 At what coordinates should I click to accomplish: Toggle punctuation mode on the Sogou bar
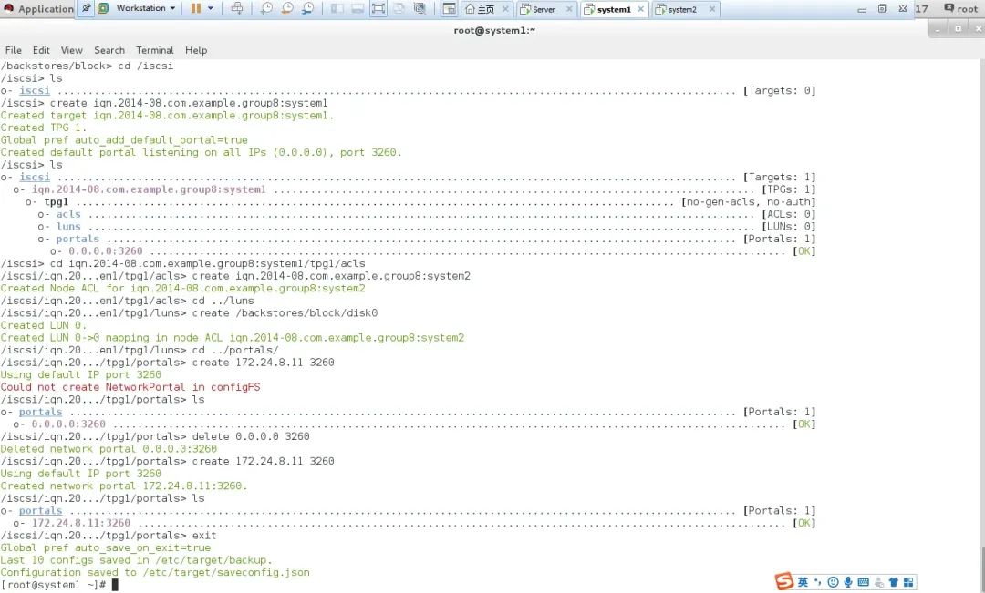(818, 582)
